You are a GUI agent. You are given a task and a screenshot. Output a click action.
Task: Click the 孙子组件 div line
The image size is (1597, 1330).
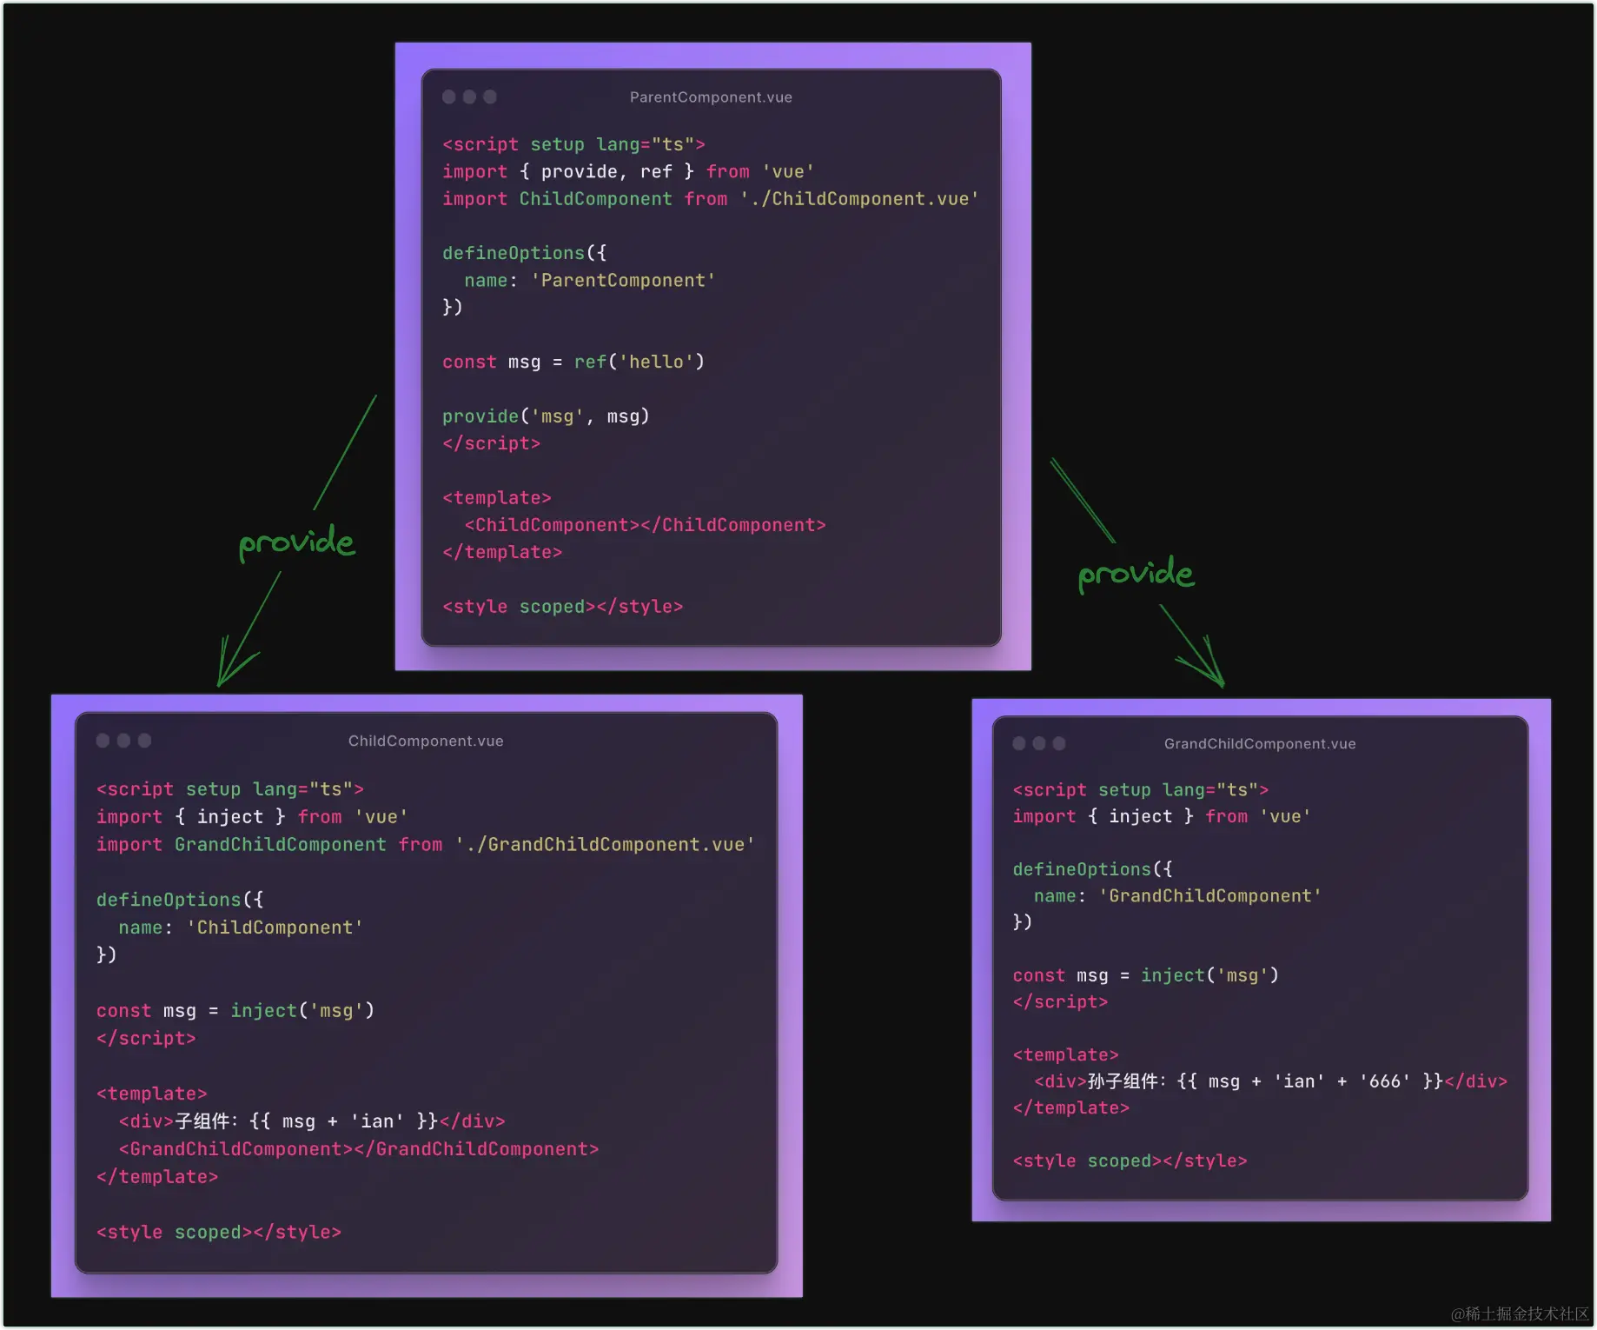1270,1081
